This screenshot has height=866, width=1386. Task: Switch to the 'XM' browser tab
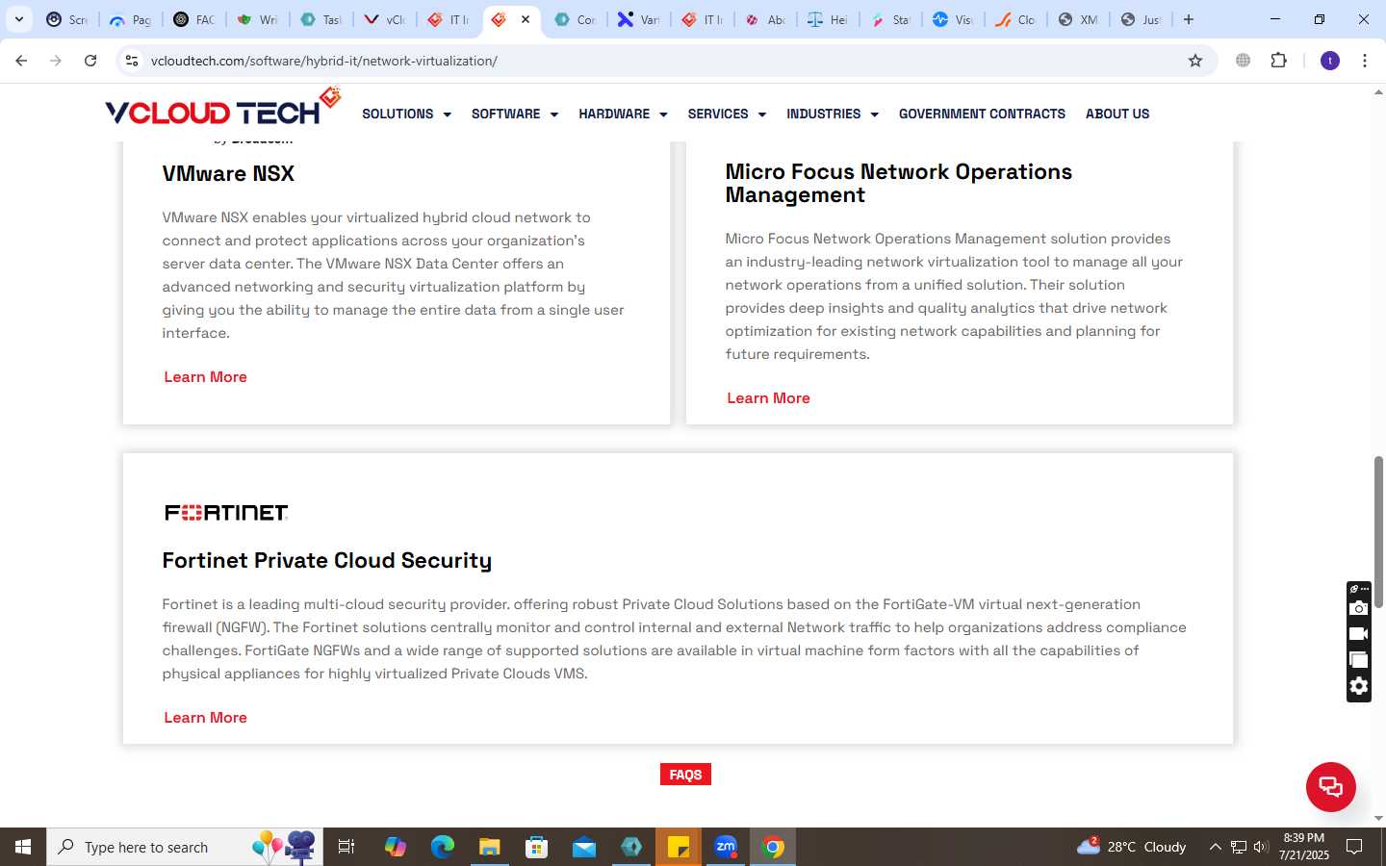1078,19
